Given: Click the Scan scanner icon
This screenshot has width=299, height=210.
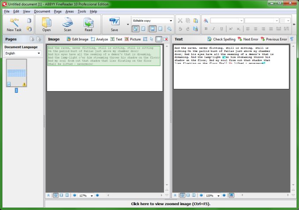Looking at the screenshot, I should point(68,25).
